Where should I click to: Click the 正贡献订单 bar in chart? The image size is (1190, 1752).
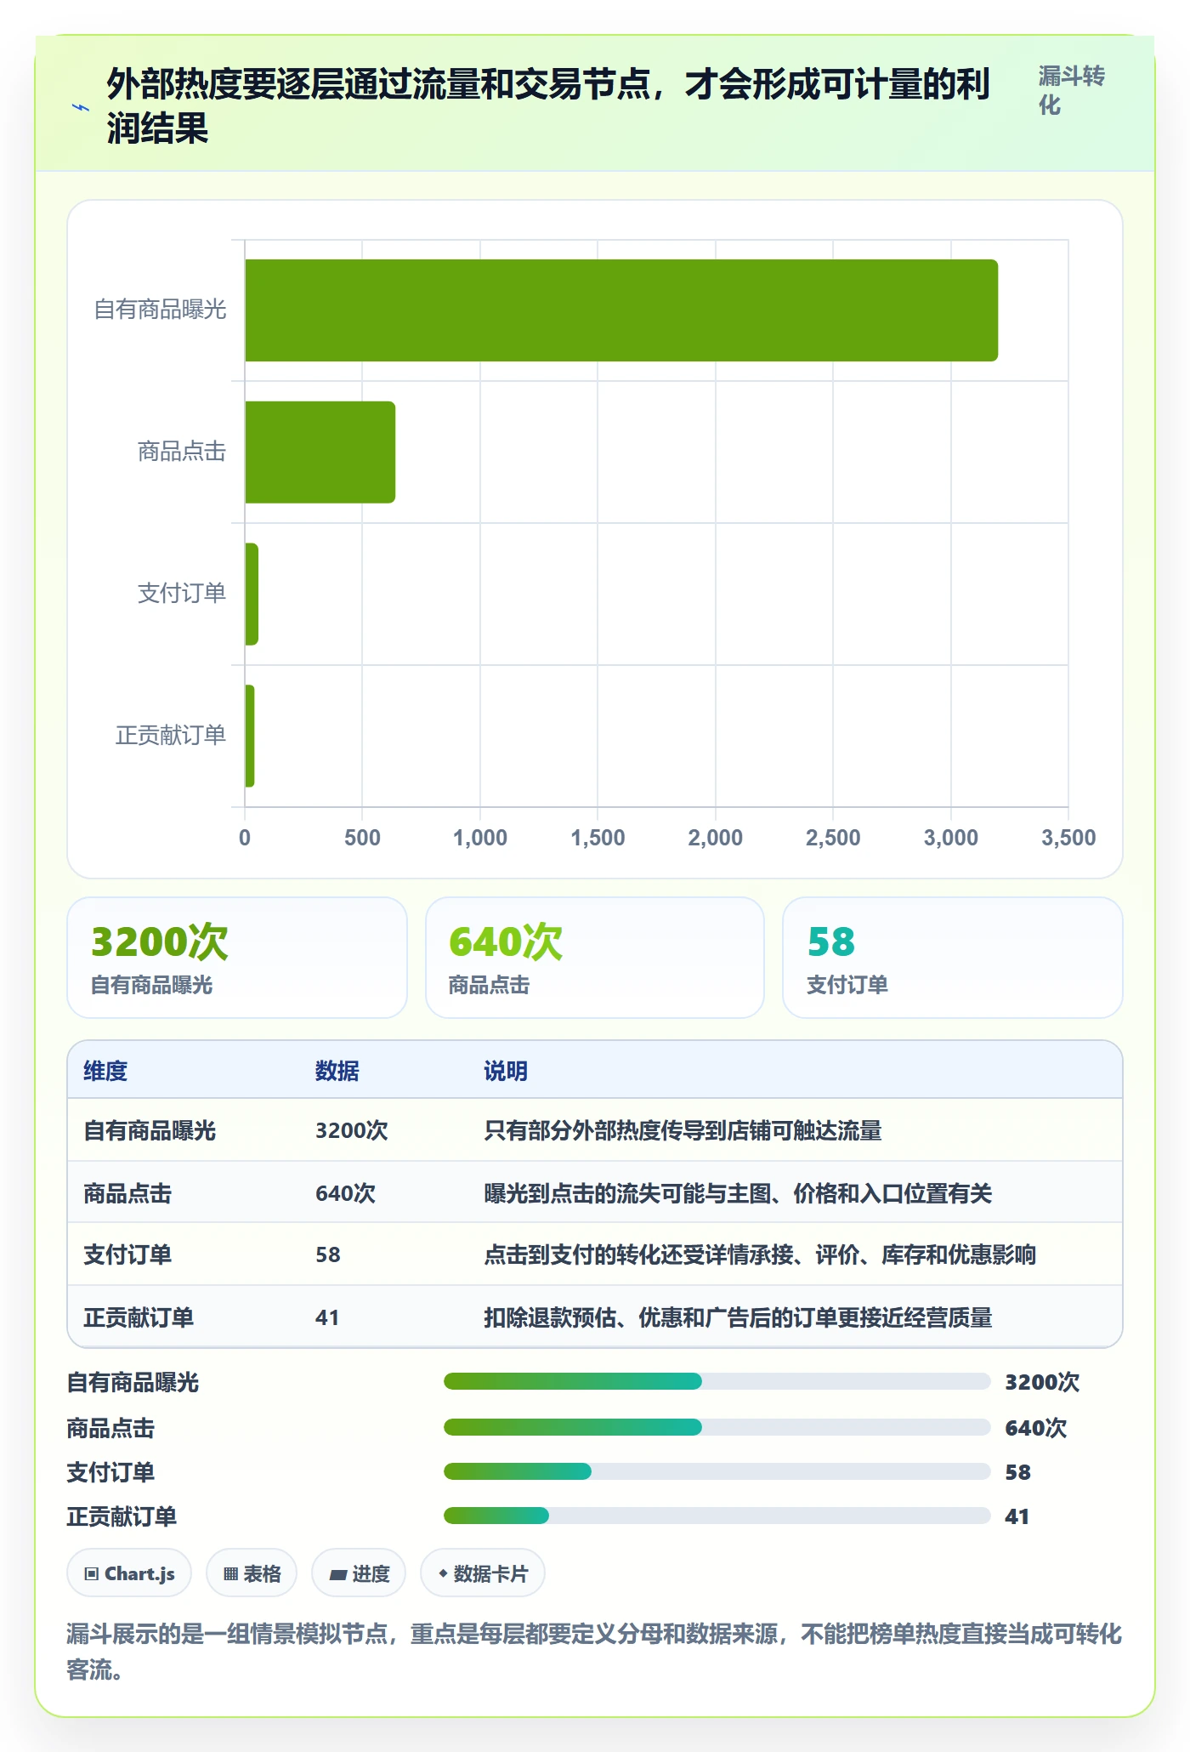point(250,737)
